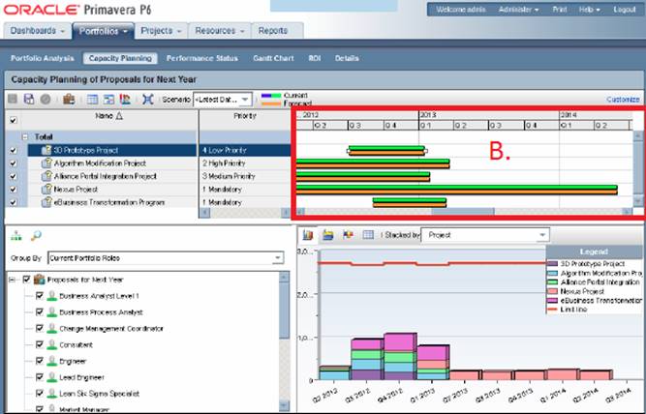646x414 pixels.
Task: Click the greyed-out round checkmark icon in toolbar
Action: (x=46, y=100)
